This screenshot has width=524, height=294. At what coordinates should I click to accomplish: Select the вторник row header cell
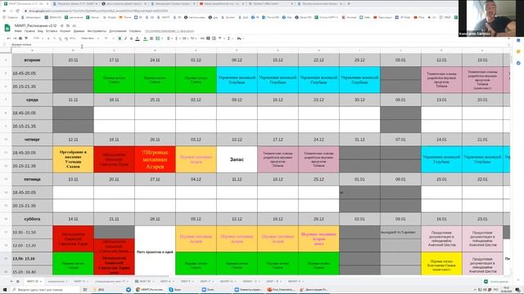click(32, 60)
